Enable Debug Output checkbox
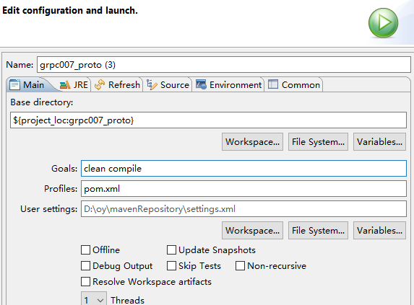Viewport: 414px width, 305px height. coord(85,266)
